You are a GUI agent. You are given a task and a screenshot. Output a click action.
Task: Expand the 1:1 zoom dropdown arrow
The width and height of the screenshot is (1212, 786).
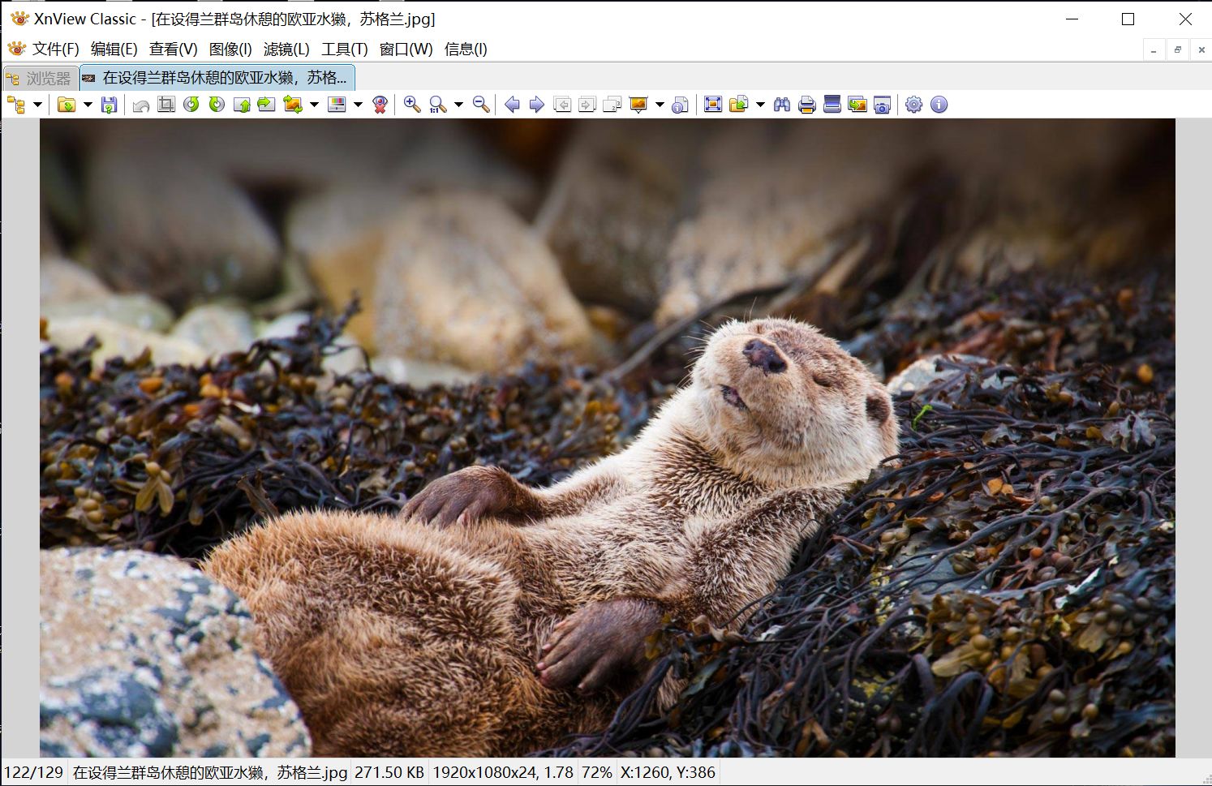click(x=458, y=105)
